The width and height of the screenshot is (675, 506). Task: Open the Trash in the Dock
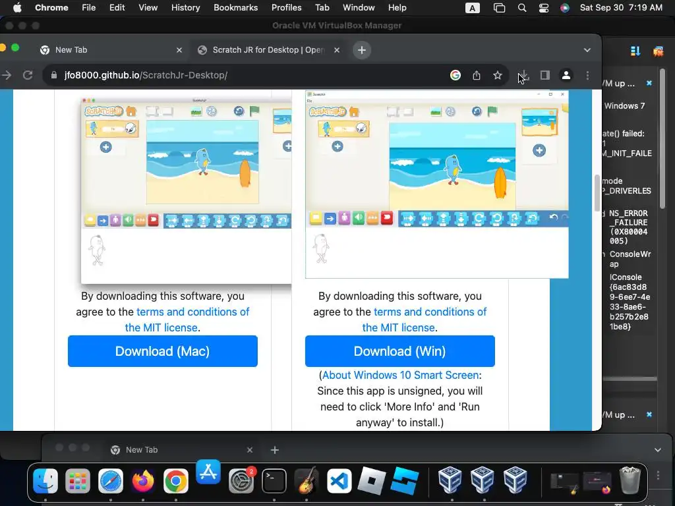(630, 480)
